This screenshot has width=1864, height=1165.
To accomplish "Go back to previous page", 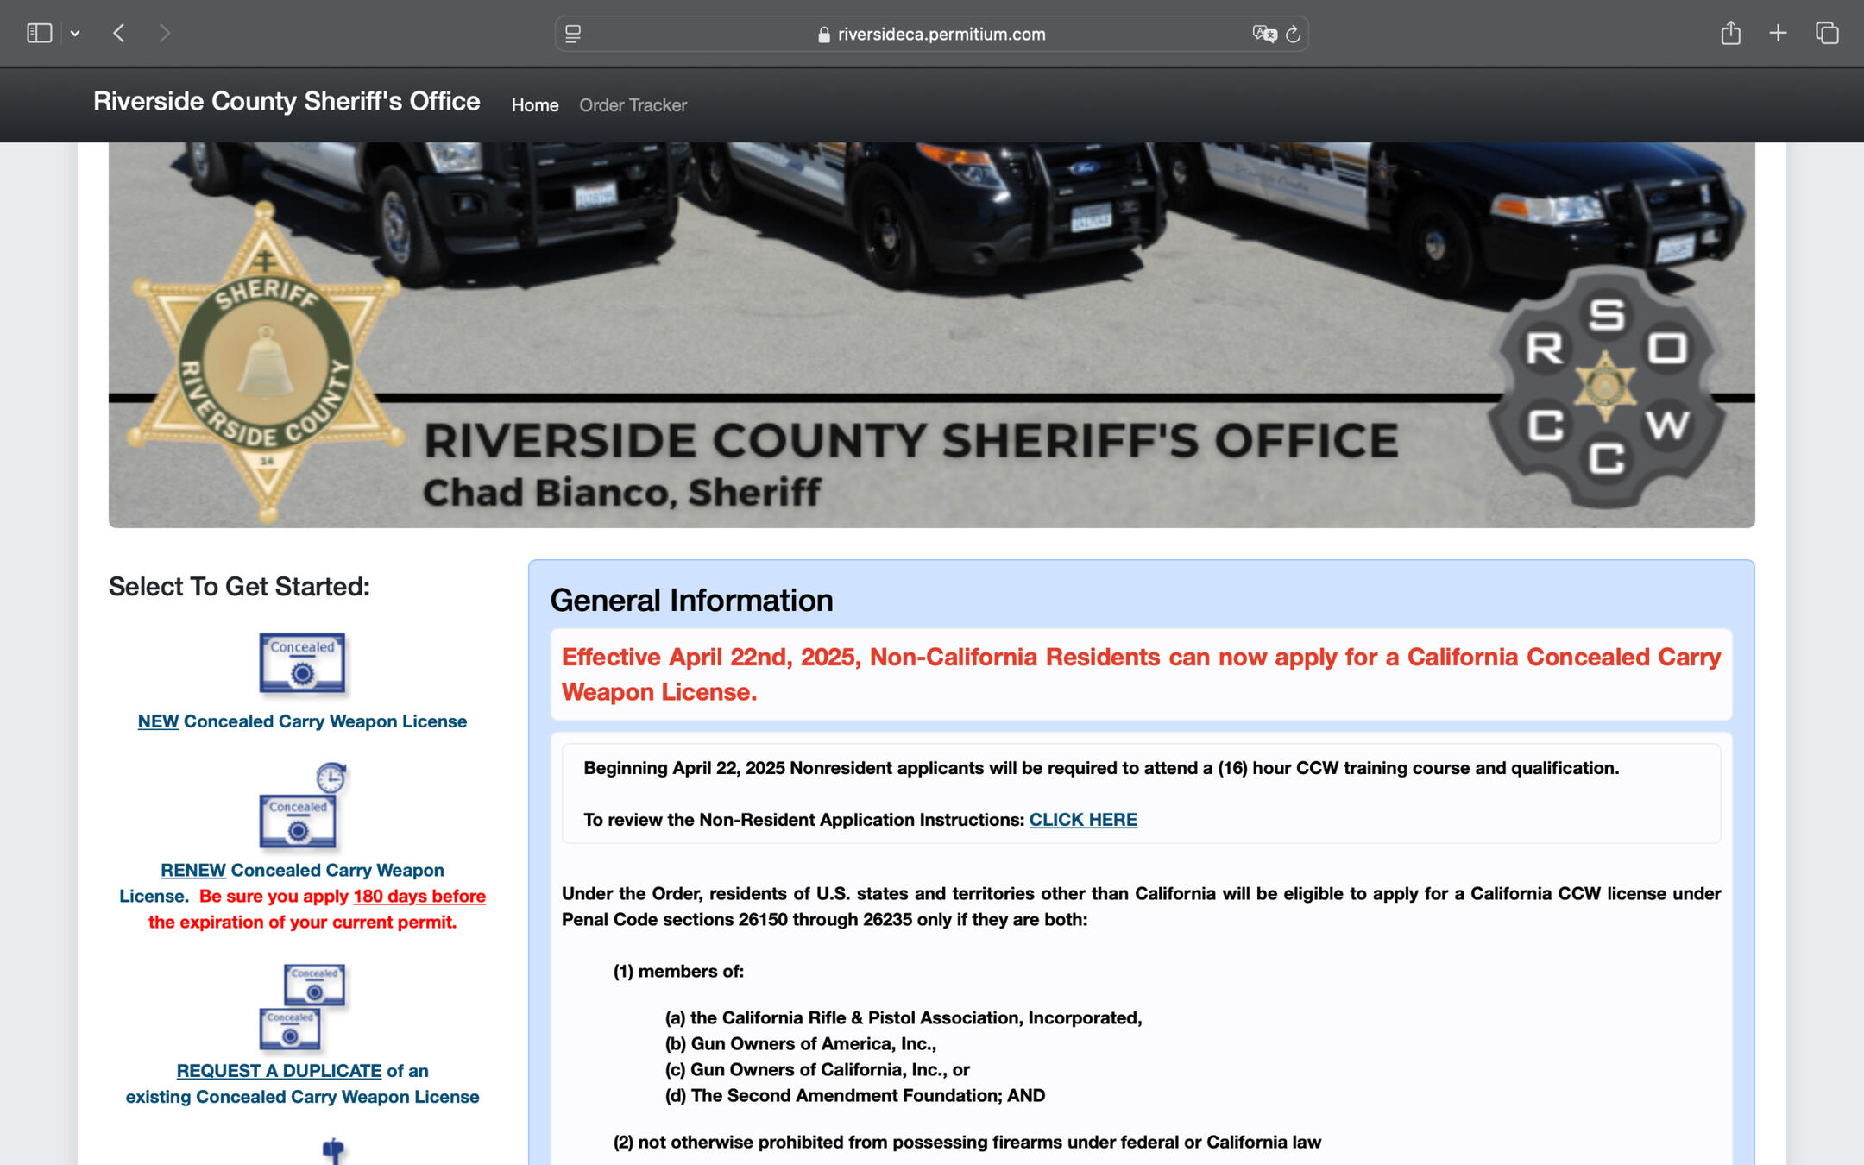I will (x=119, y=34).
